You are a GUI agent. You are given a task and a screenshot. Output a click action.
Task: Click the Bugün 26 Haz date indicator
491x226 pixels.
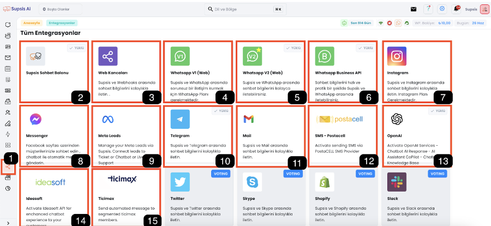click(470, 23)
